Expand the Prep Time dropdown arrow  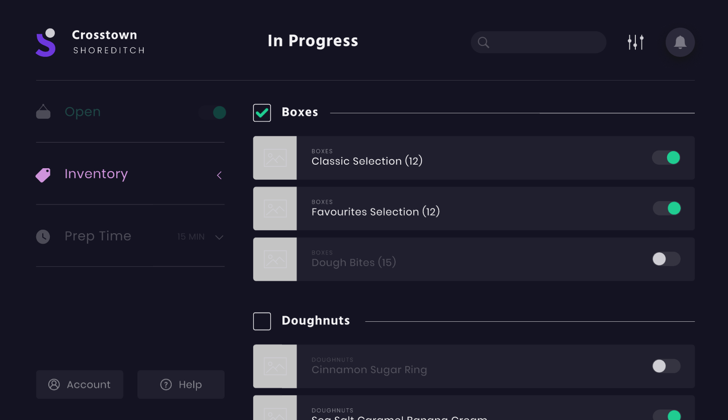(219, 237)
